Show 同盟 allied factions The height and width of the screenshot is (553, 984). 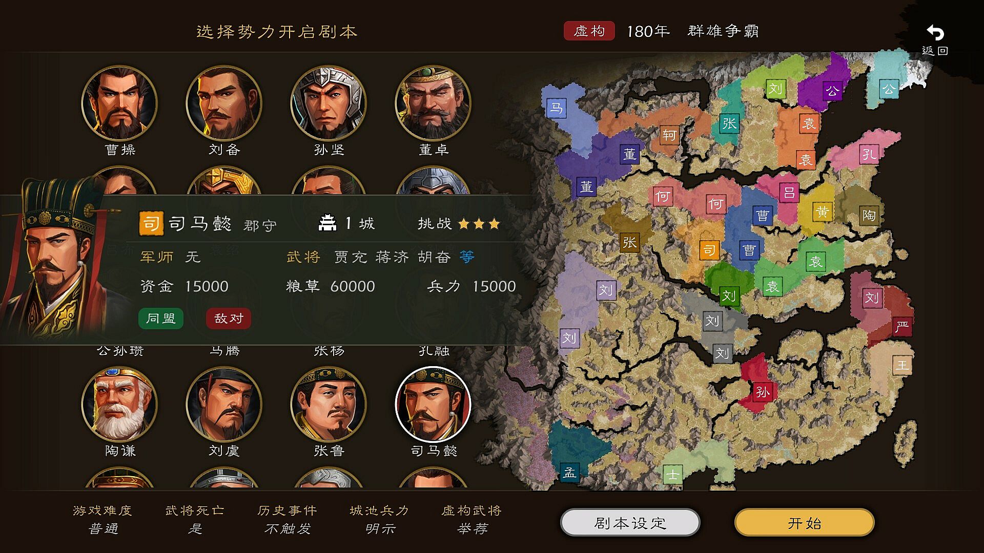coord(161,318)
